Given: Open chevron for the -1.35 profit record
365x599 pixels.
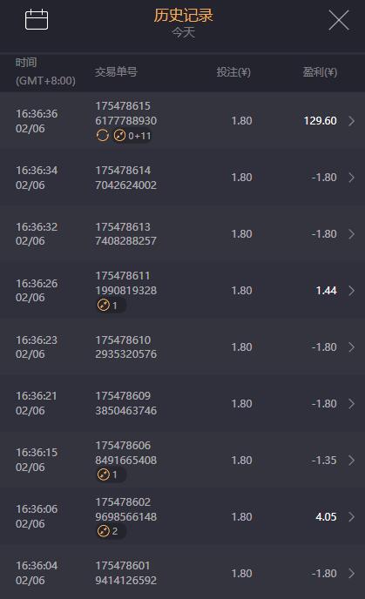Looking at the screenshot, I should tap(352, 461).
